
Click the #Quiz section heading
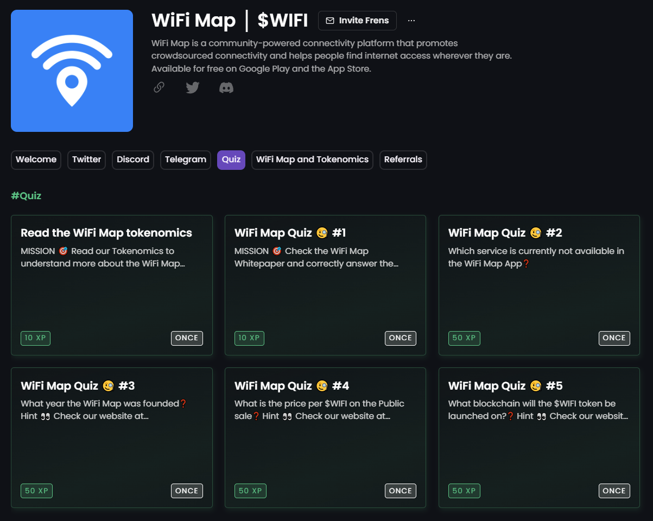pyautogui.click(x=26, y=195)
